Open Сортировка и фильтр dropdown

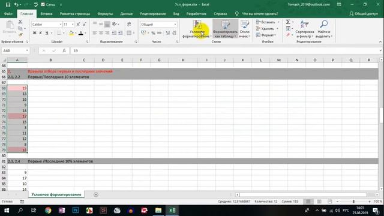tap(305, 29)
